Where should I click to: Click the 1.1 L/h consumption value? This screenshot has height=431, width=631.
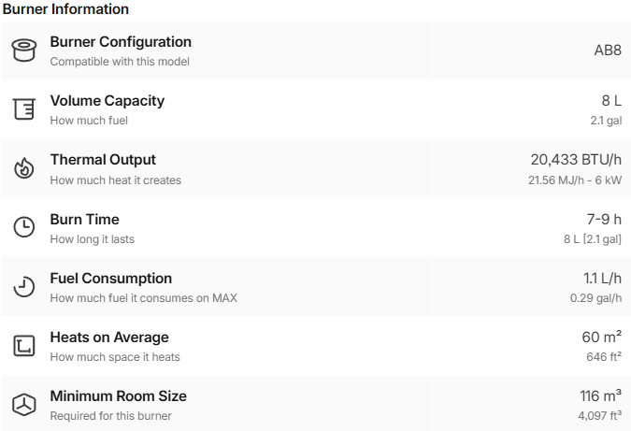coord(602,279)
